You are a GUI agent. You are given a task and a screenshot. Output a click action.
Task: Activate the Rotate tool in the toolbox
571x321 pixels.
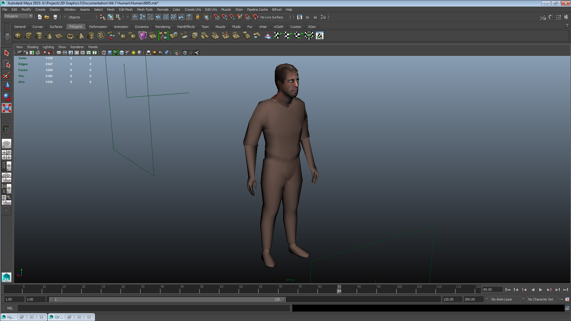point(7,97)
